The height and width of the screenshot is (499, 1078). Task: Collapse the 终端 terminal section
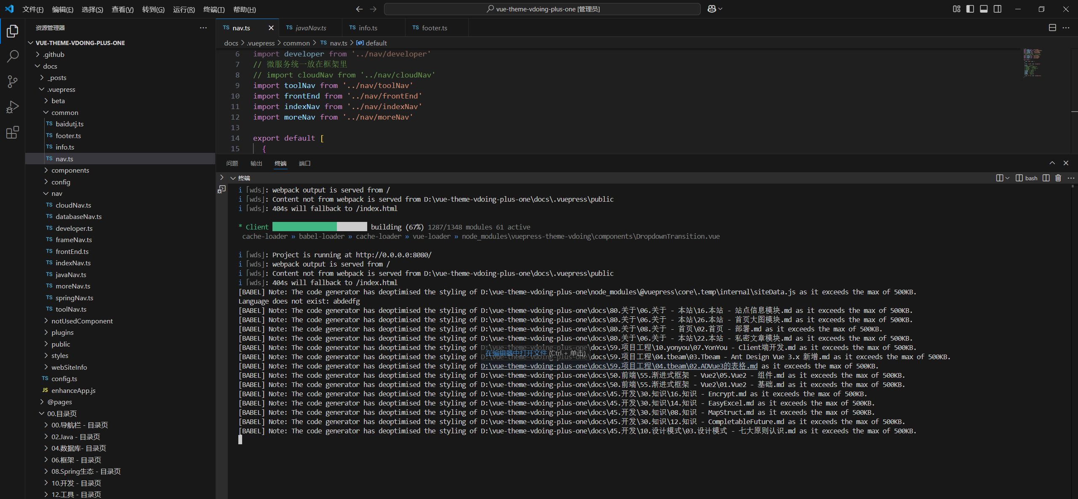coord(233,178)
